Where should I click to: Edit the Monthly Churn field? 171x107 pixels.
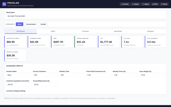[x=125, y=75]
